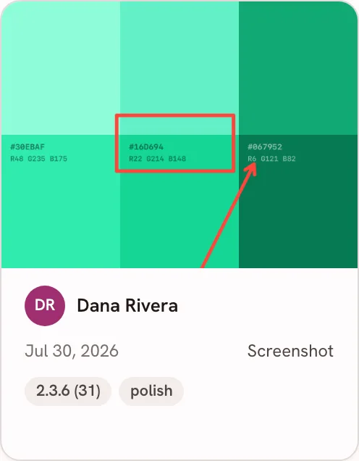Viewport: 359px width, 461px height.
Task: Pick the top right medium green swatch
Action: point(298,67)
